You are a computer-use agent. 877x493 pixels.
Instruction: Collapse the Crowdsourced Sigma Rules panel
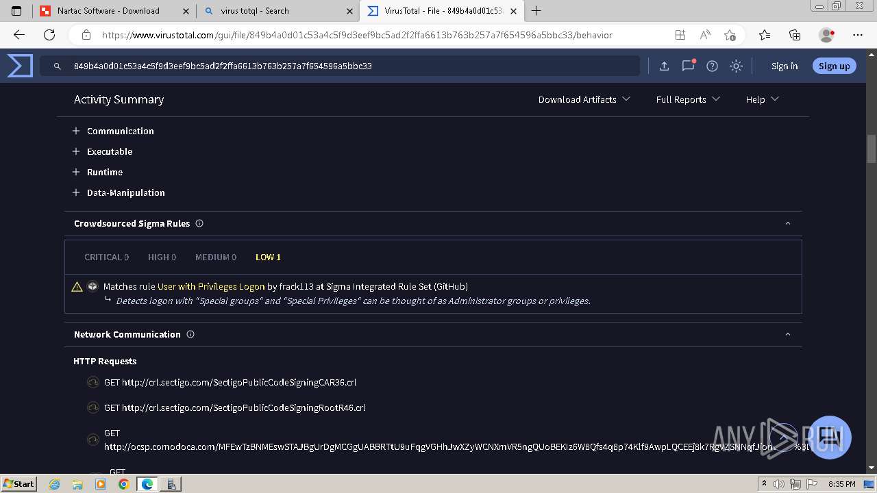788,223
